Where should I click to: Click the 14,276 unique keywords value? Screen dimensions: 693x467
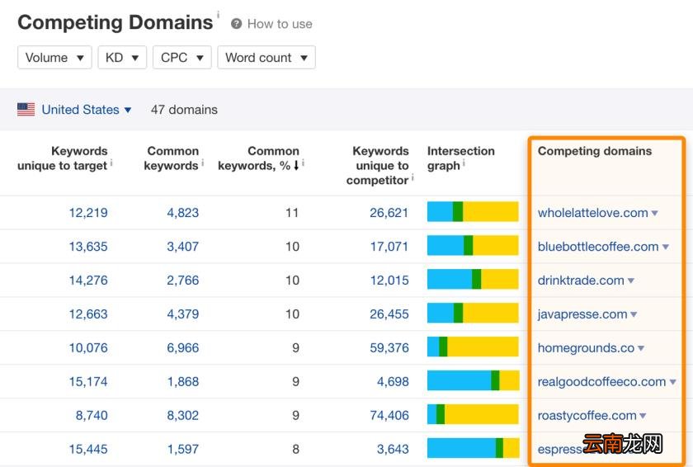tap(88, 280)
